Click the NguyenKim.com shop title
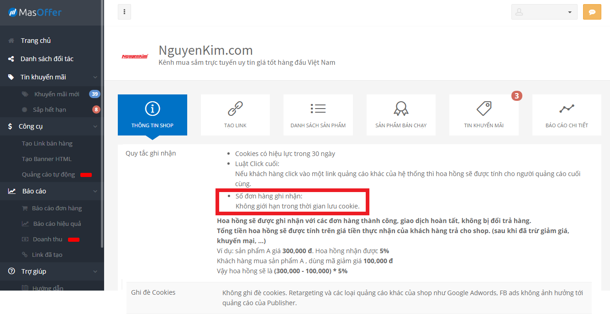The image size is (610, 333). click(205, 50)
